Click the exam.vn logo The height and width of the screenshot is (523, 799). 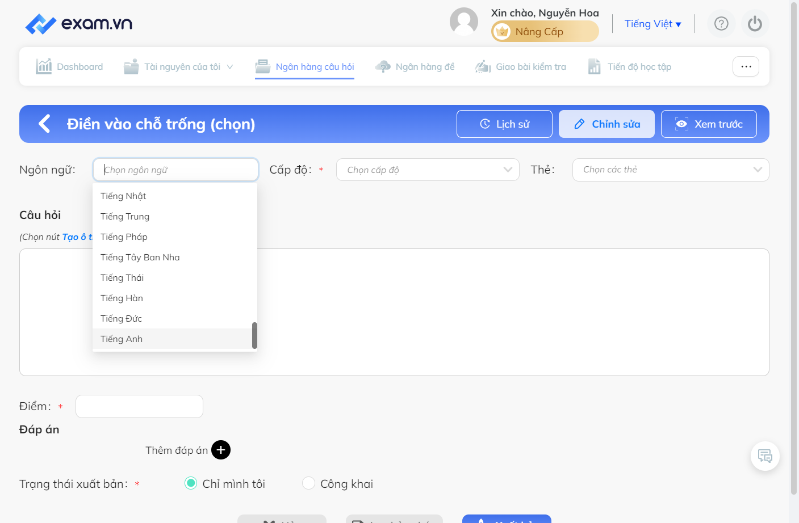pyautogui.click(x=79, y=24)
